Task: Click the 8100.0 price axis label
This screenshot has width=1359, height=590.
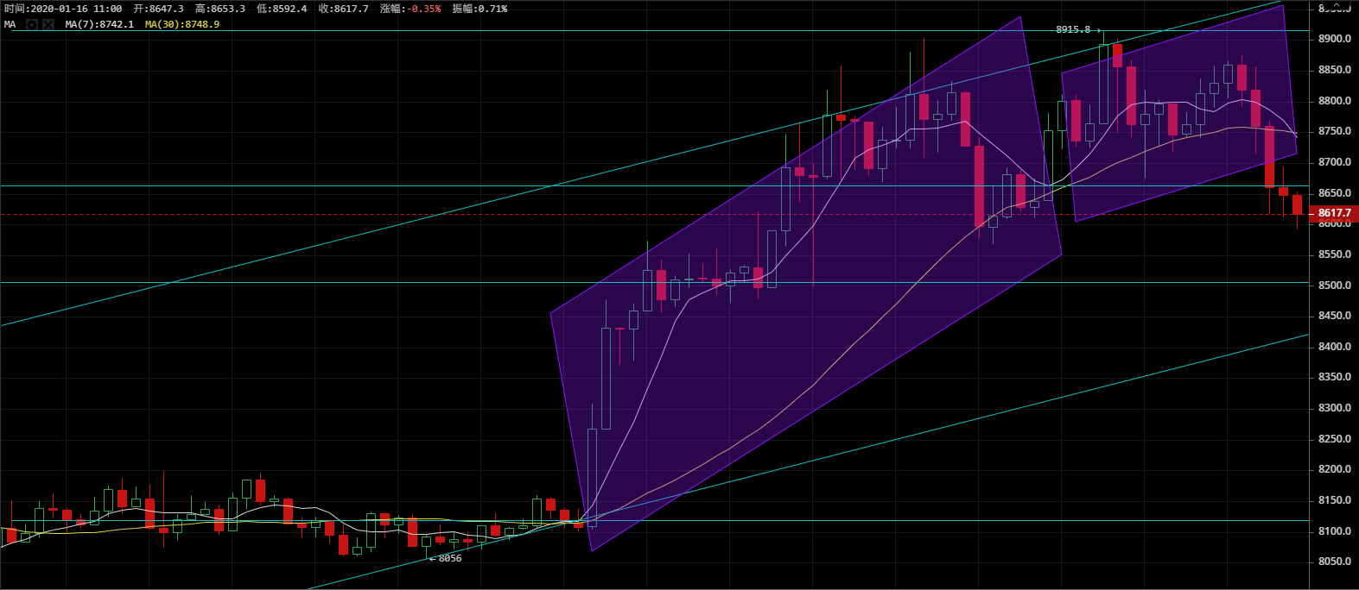Action: tap(1335, 531)
